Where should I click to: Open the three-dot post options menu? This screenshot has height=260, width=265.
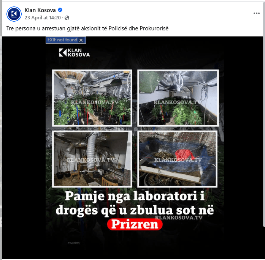click(x=256, y=13)
